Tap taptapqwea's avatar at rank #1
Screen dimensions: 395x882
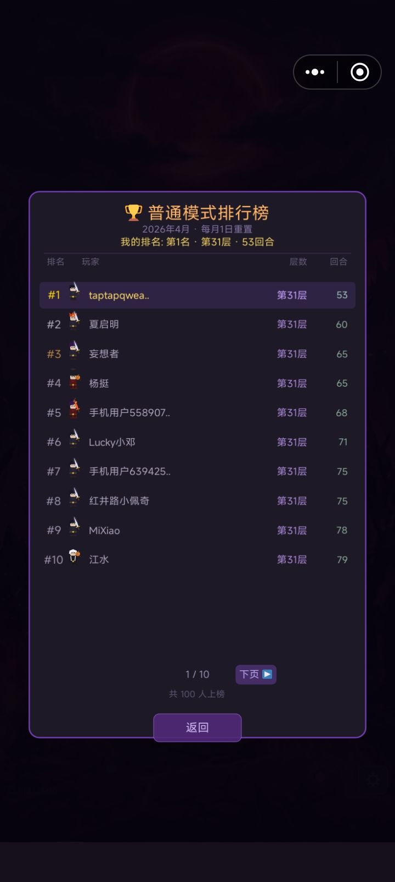[x=74, y=292]
